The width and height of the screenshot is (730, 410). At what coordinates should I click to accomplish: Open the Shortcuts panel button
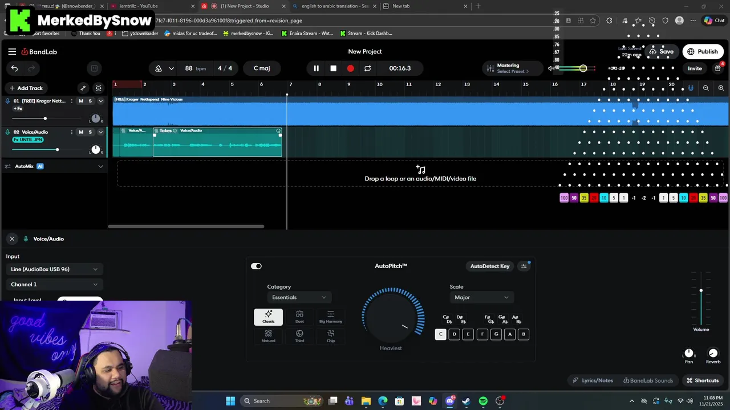click(703, 380)
